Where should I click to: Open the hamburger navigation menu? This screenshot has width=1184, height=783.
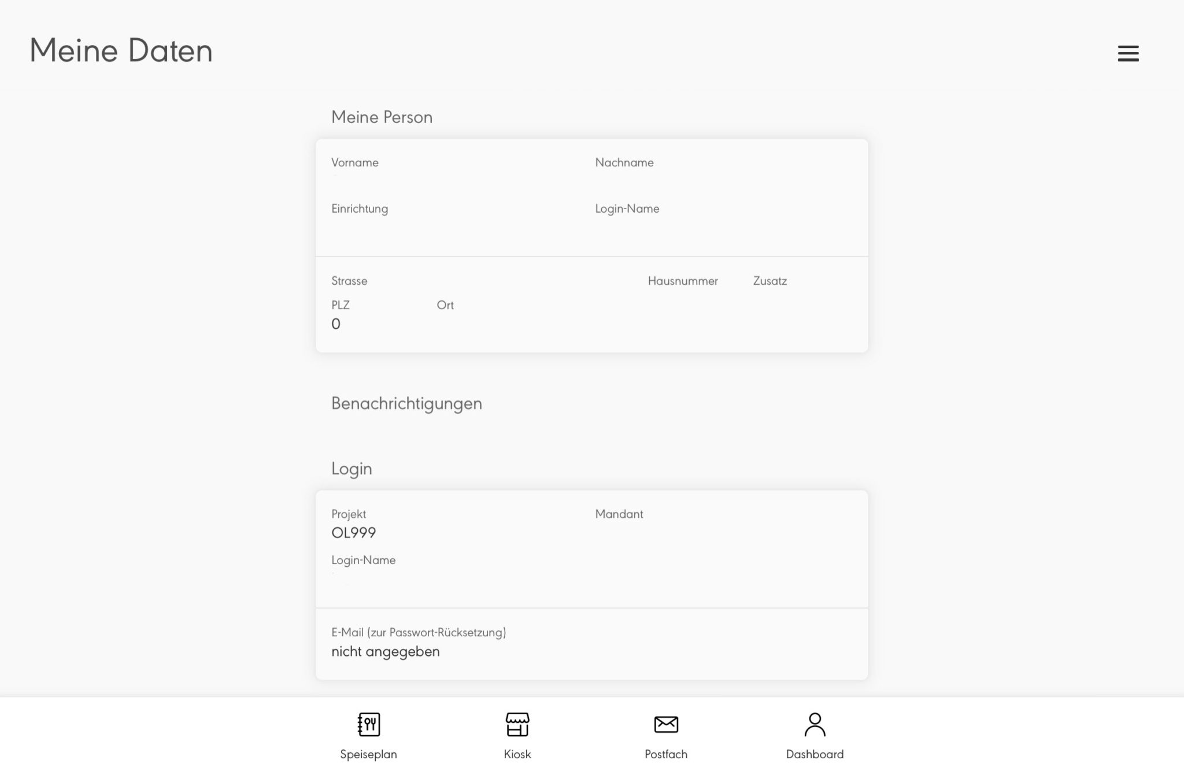point(1127,53)
